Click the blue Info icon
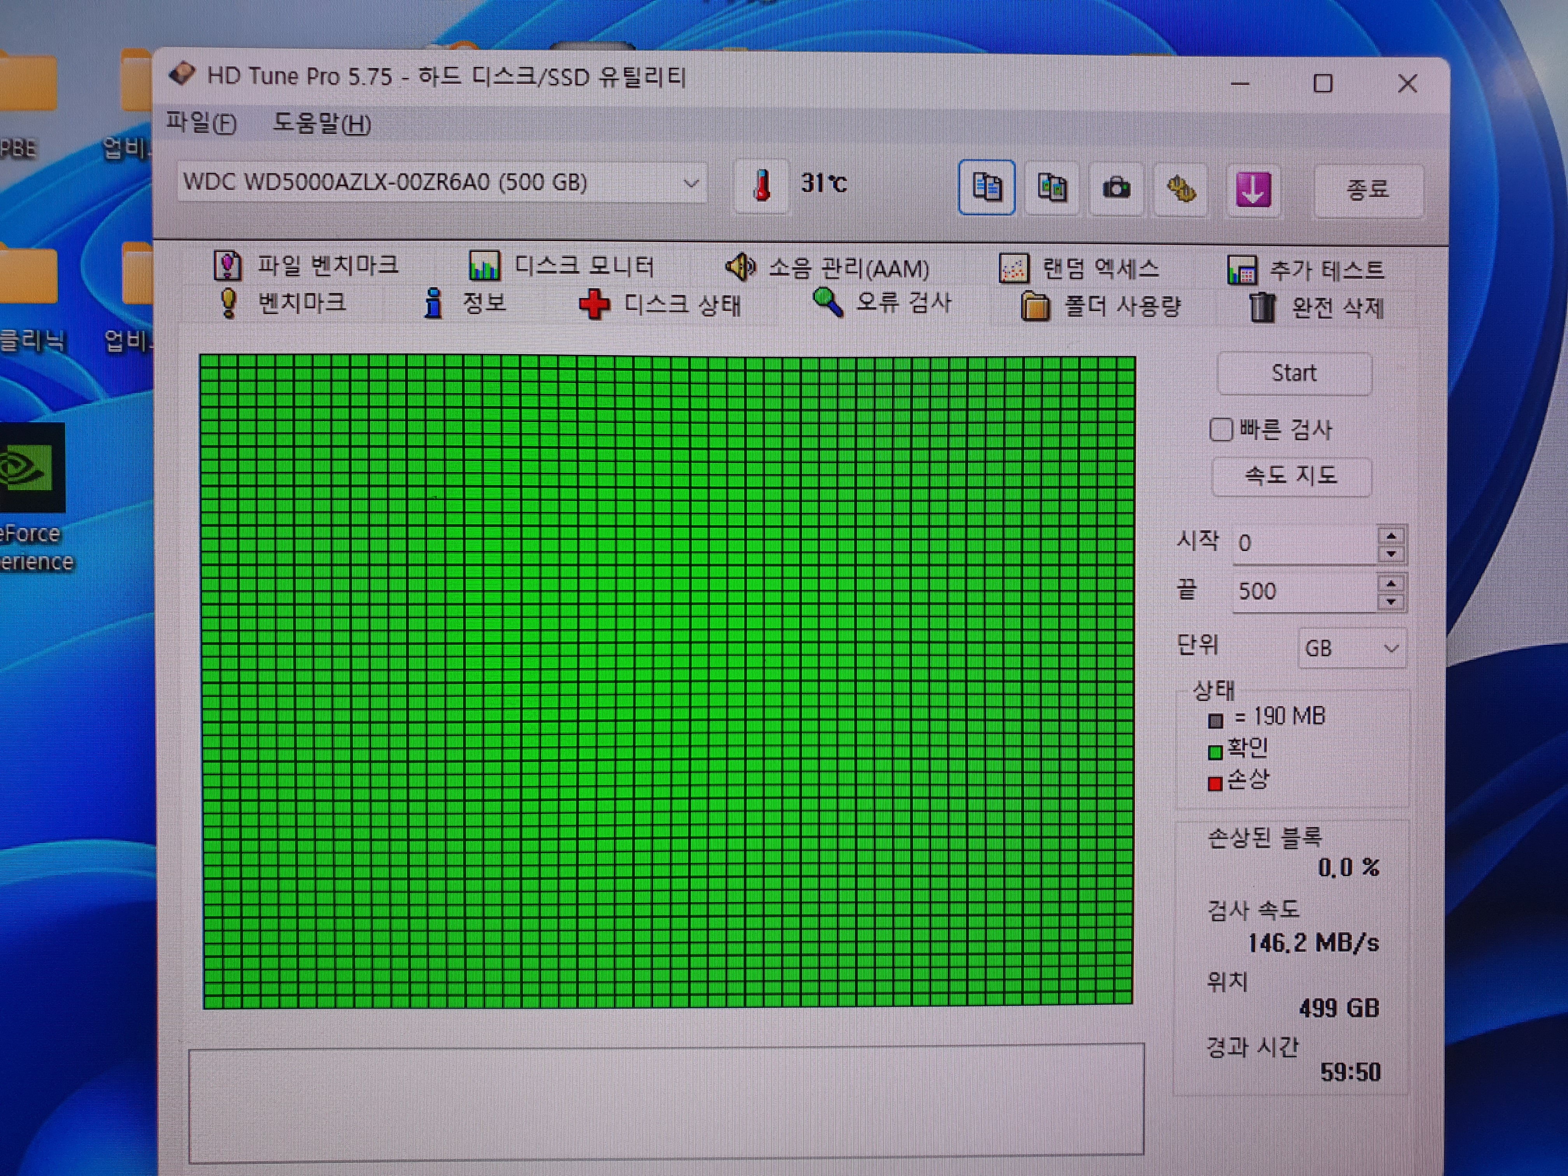The width and height of the screenshot is (1568, 1176). click(x=433, y=304)
